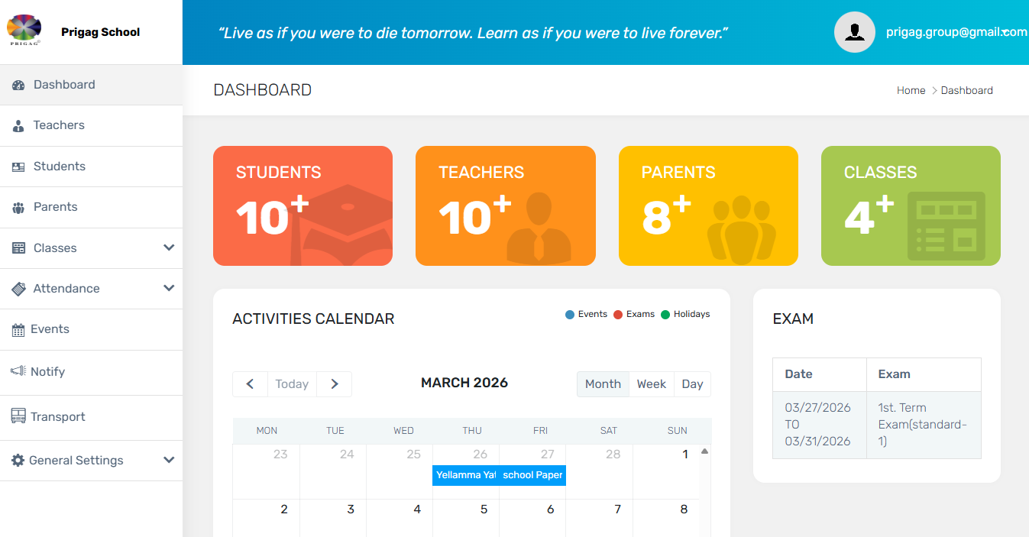Click the Home breadcrumb link
Viewport: 1029px width, 537px height.
click(x=911, y=90)
